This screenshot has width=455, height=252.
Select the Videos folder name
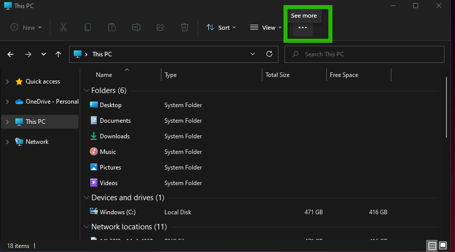[108, 183]
